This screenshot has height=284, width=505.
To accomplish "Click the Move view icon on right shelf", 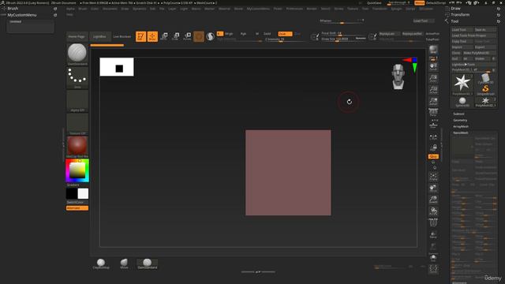I will tap(433, 188).
